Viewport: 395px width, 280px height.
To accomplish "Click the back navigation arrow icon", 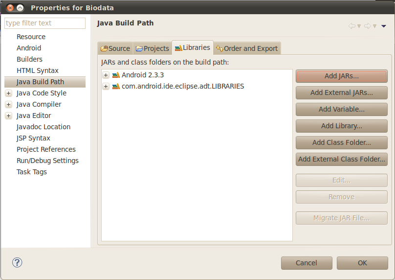I will (x=351, y=26).
